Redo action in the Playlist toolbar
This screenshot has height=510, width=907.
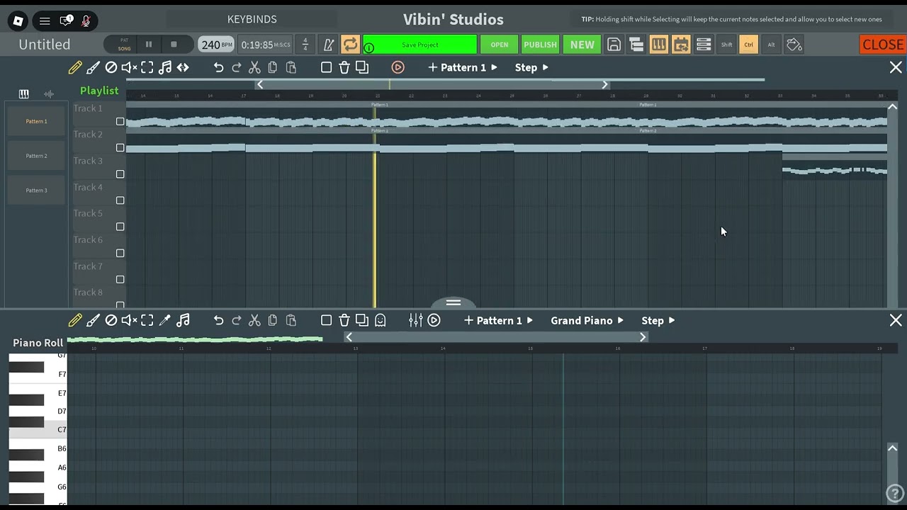click(x=237, y=67)
